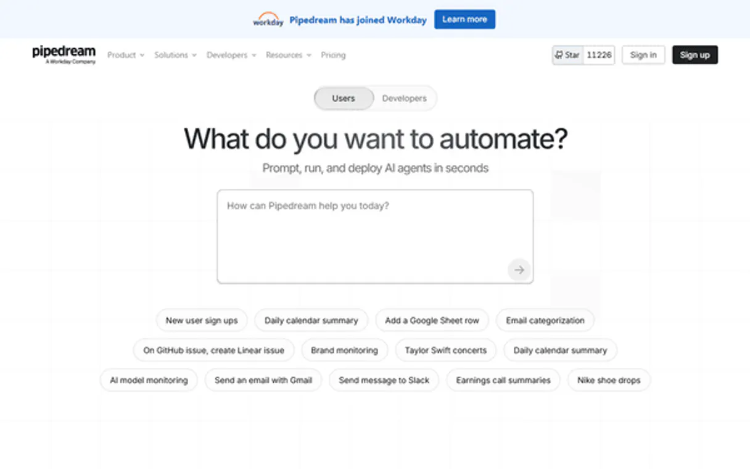Image resolution: width=750 pixels, height=469 pixels.
Task: Click the Sign in button
Action: point(643,55)
